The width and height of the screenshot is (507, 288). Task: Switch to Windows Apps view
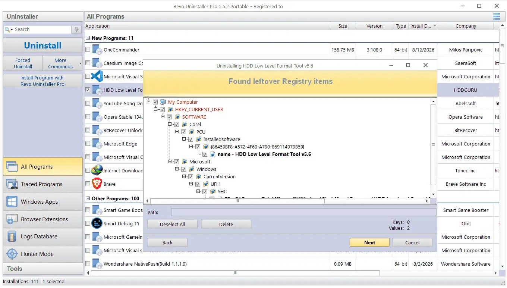coord(43,202)
